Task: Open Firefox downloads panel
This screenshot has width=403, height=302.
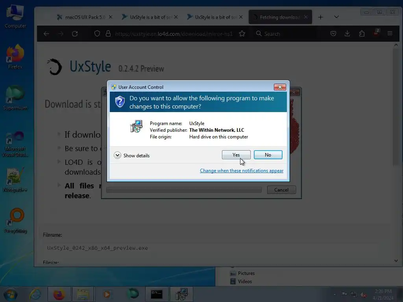Action: pyautogui.click(x=347, y=34)
